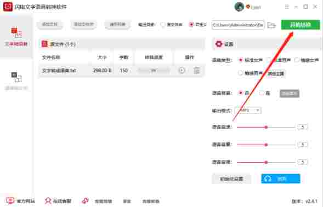Click the Size column header

point(102,58)
